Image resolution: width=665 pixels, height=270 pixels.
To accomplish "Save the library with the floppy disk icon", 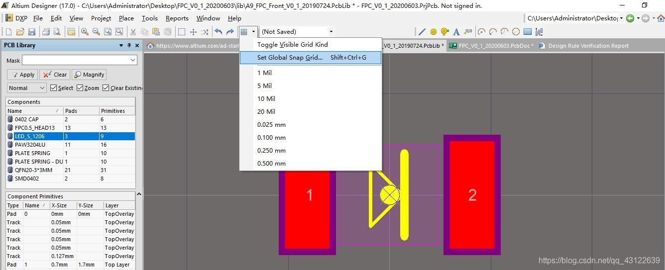I will click(x=32, y=32).
